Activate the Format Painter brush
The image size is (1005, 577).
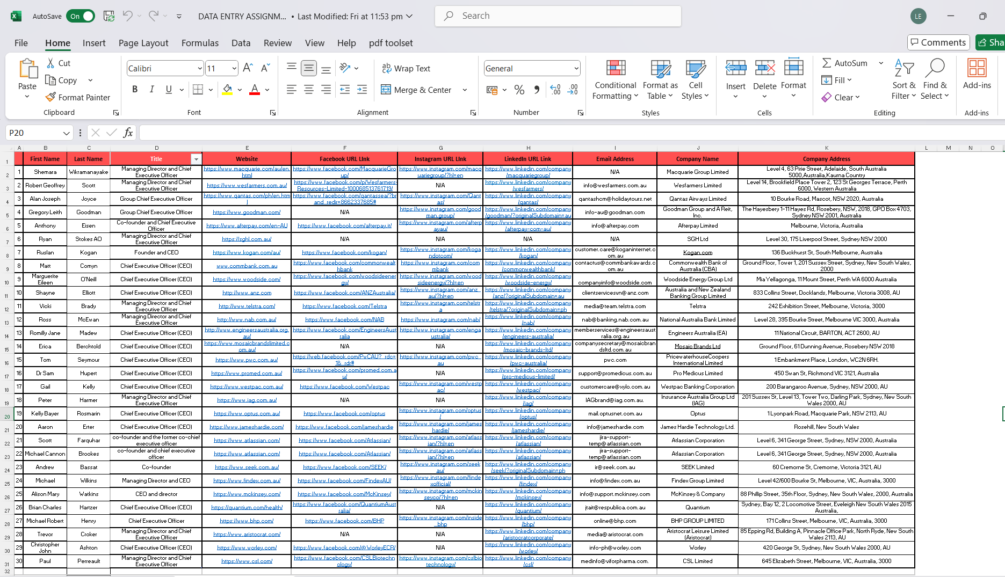point(51,97)
